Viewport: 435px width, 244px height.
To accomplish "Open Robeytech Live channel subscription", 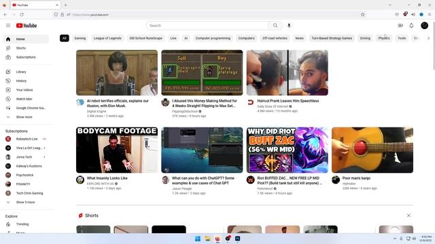I will pos(26,139).
